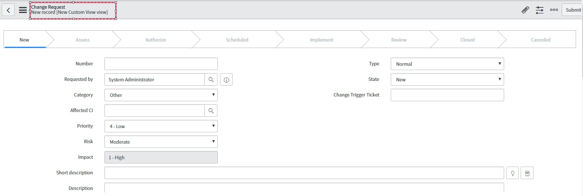This screenshot has width=583, height=196.
Task: Look up Affected CI using magnifier icon
Action: pyautogui.click(x=211, y=111)
